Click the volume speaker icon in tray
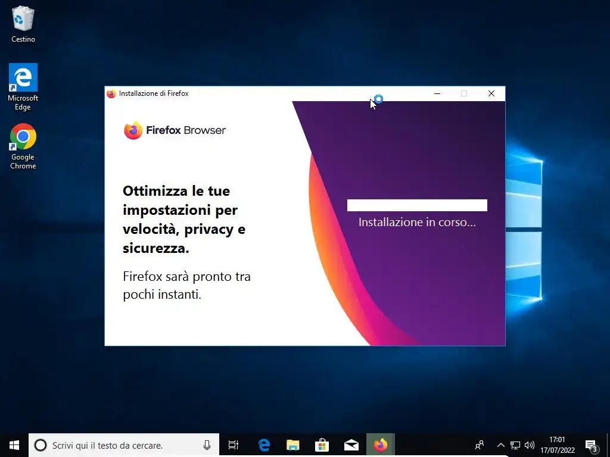 coord(530,445)
